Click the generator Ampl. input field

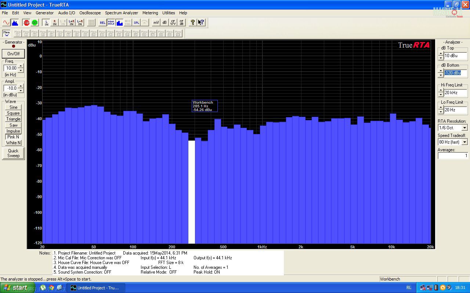(11, 88)
